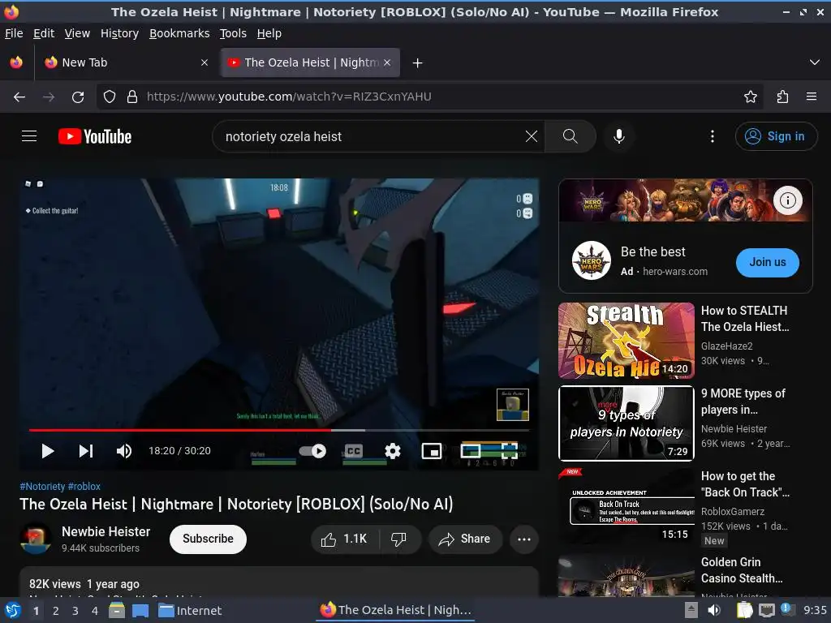The image size is (831, 623).
Task: Open the player settings gear
Action: 392,451
